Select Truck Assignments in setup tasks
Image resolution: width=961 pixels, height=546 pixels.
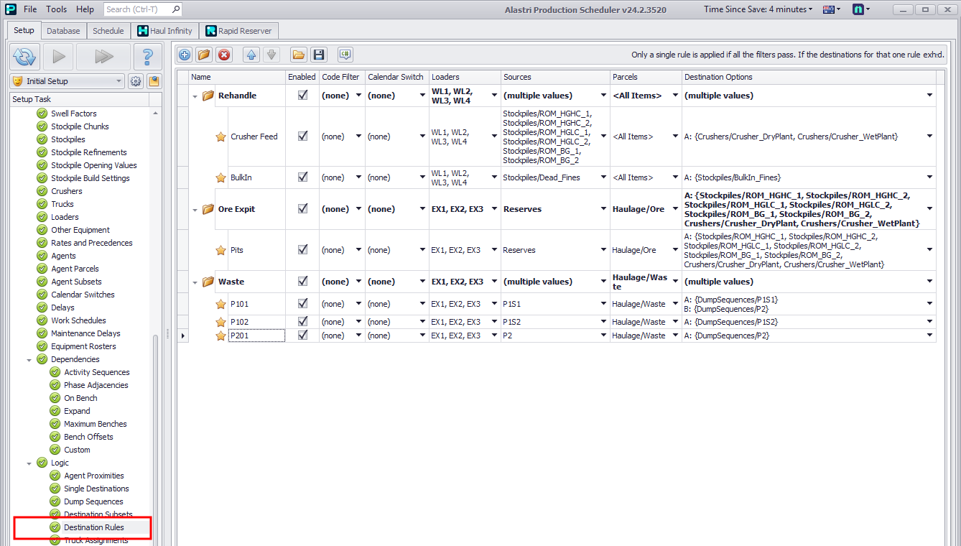tap(96, 540)
